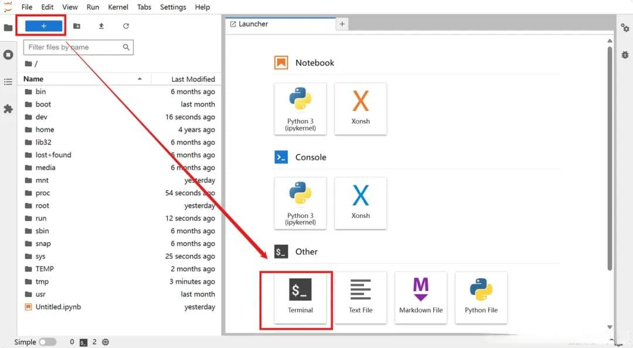The width and height of the screenshot is (633, 348).
Task: Select the lost+found folder
Action: (x=119, y=155)
